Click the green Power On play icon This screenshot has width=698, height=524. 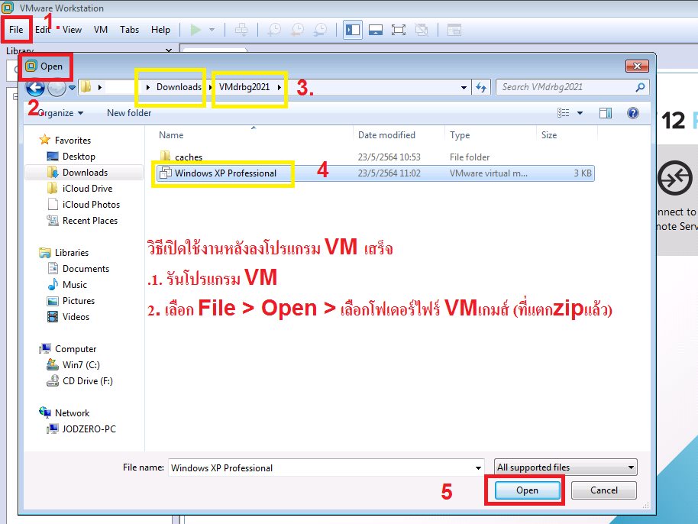[x=196, y=30]
